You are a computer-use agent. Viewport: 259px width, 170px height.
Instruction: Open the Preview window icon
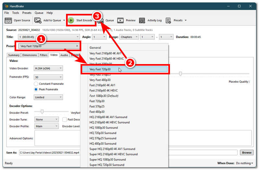pos(120,20)
